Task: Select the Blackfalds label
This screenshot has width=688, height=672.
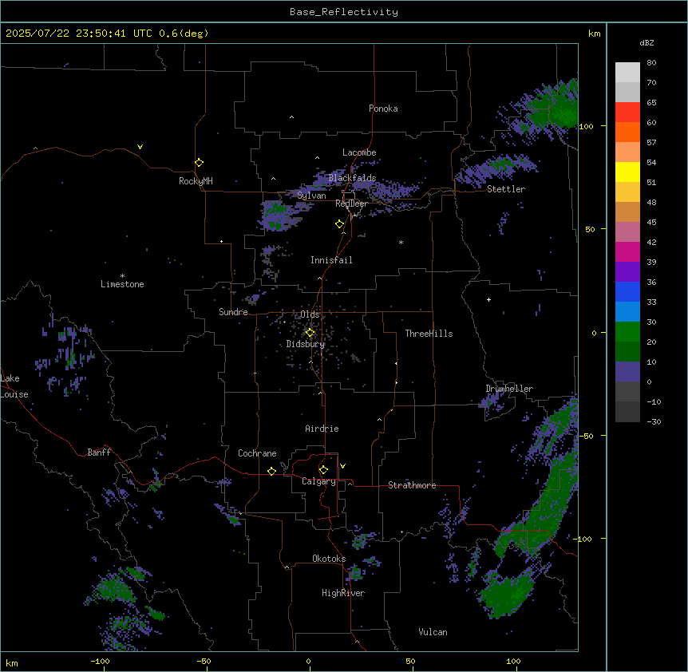Action: (x=352, y=178)
